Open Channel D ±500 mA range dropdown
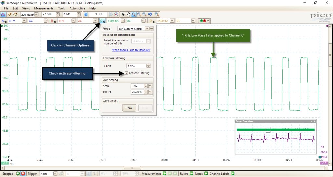 (172, 21)
